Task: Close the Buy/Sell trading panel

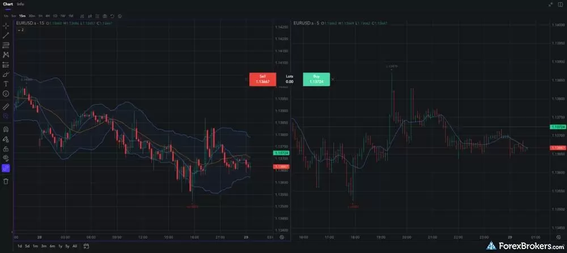Action: click(x=333, y=79)
